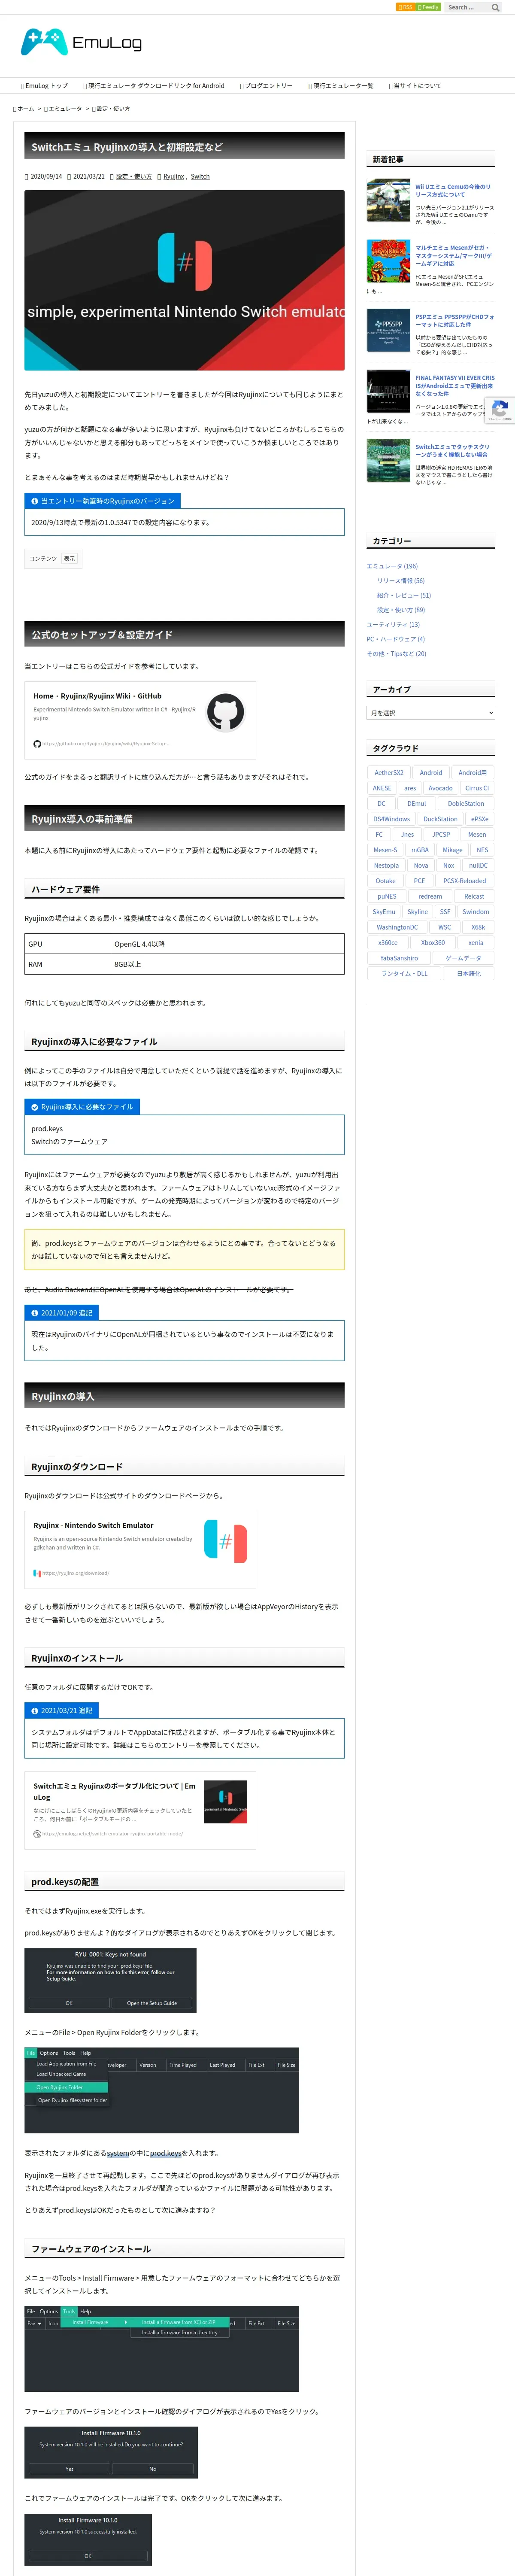Image resolution: width=515 pixels, height=2576 pixels.
Task: Click the Install Firmware menu screenshot
Action: pos(162,2349)
